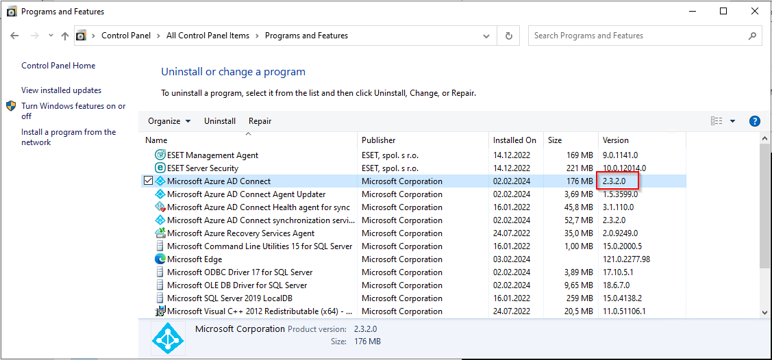Expand the address bar history dropdown
Screen dimensions: 772x360
pyautogui.click(x=486, y=36)
